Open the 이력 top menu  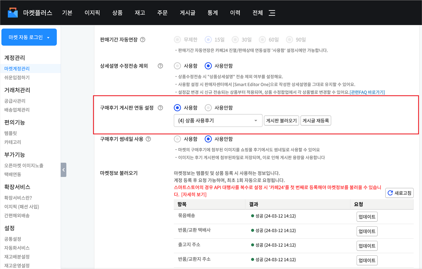coord(235,13)
